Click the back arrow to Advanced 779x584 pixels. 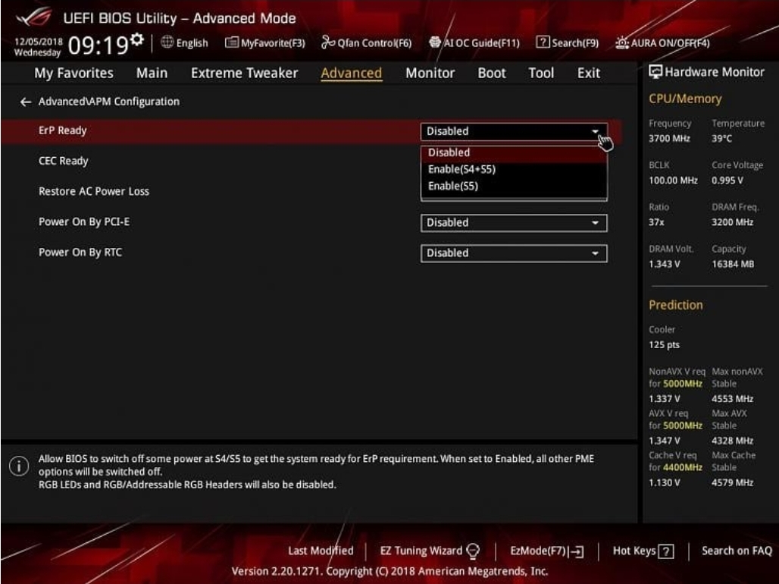pos(25,102)
